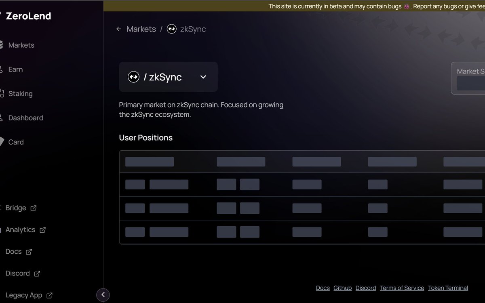Click the Earn sidebar icon
485x303 pixels.
click(1, 69)
